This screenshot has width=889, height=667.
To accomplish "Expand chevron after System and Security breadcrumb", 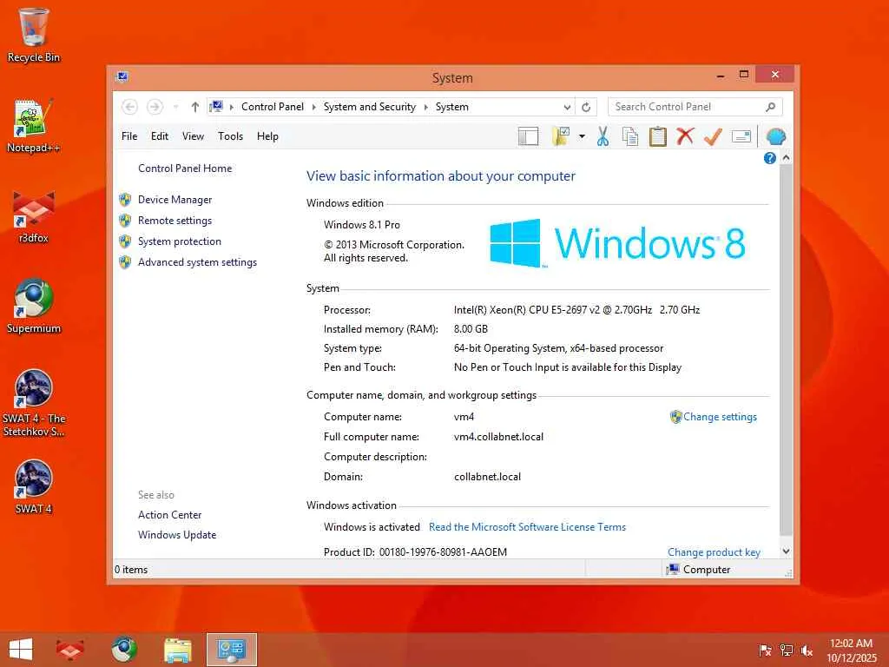I will (425, 107).
